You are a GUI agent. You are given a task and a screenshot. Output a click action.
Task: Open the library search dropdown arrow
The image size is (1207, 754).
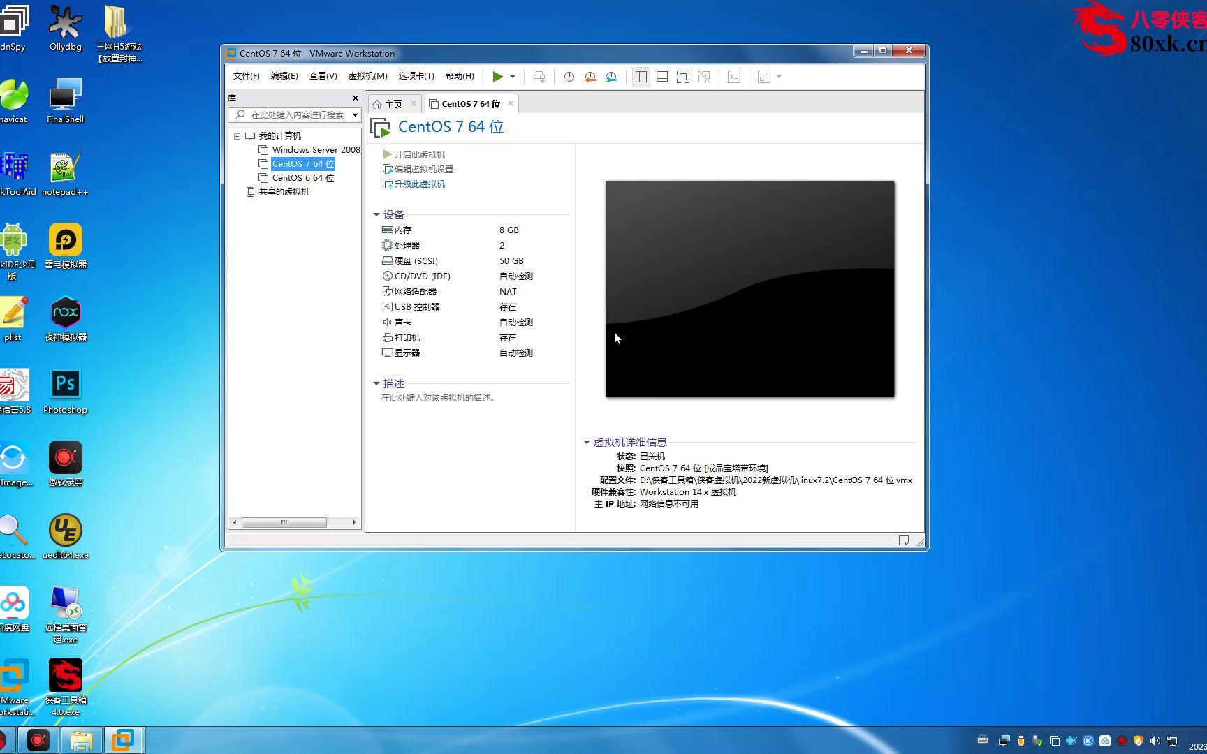(355, 114)
